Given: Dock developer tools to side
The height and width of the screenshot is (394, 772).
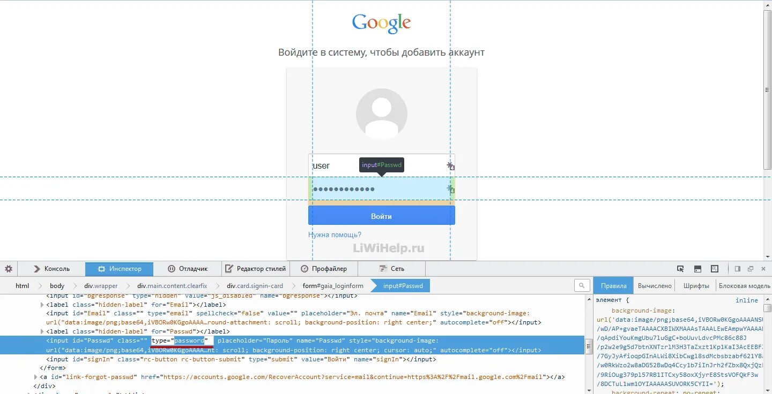Looking at the screenshot, I should coord(738,269).
